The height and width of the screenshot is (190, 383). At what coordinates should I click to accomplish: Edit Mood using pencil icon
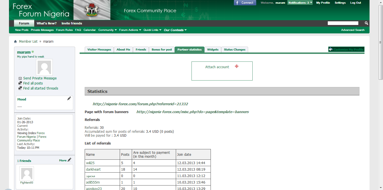69,99
